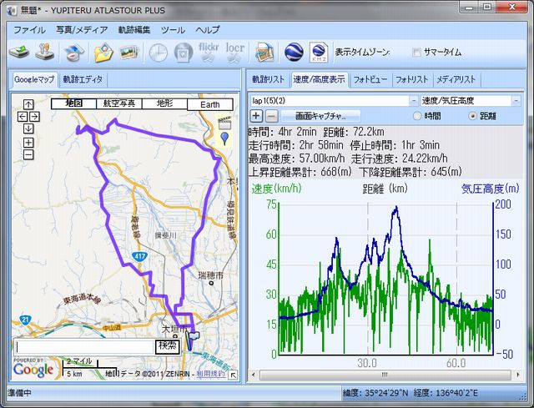This screenshot has height=408, width=534.
Task: Select the Earth map type button
Action: coord(210,104)
